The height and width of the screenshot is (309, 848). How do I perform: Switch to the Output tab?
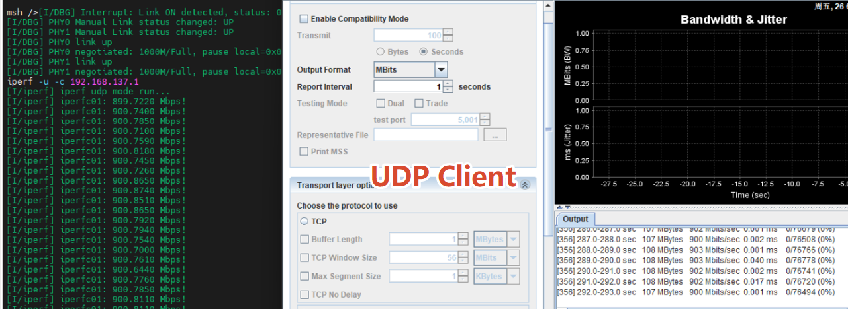coord(575,219)
